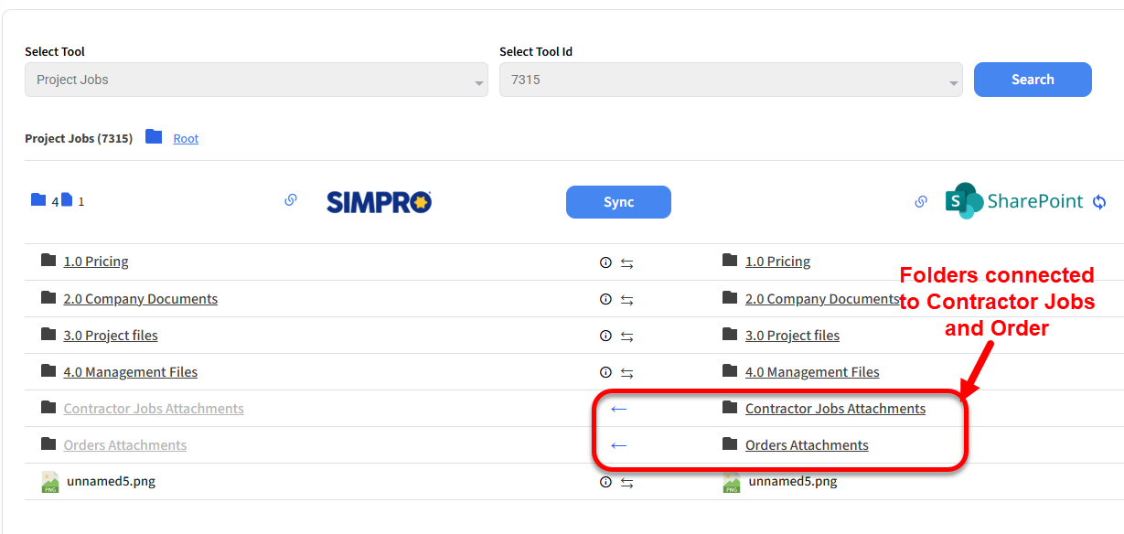
Task: Click the SharePoint unnamed5.png file thumbnail
Action: click(x=732, y=483)
